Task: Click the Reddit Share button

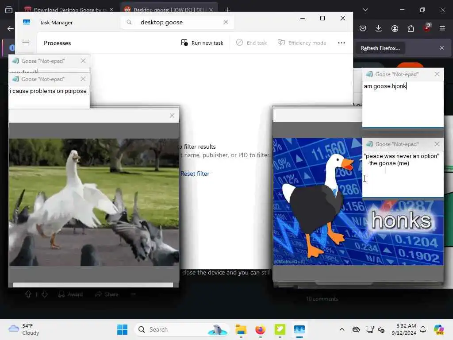Action: tap(107, 294)
